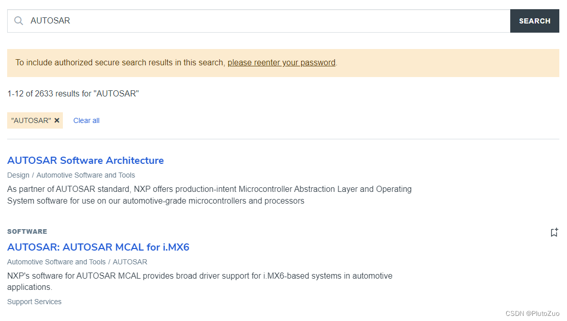
Task: Open Automotive Software and Tools beside Design
Action: 86,175
